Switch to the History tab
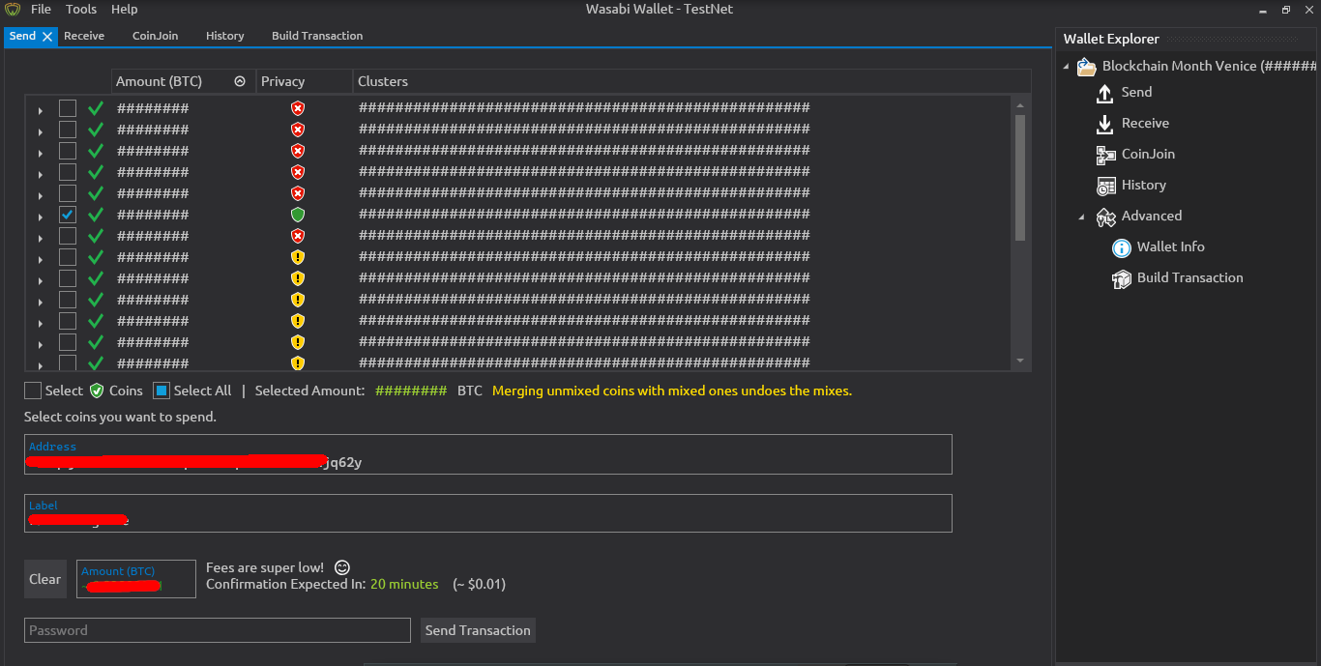 pos(225,36)
